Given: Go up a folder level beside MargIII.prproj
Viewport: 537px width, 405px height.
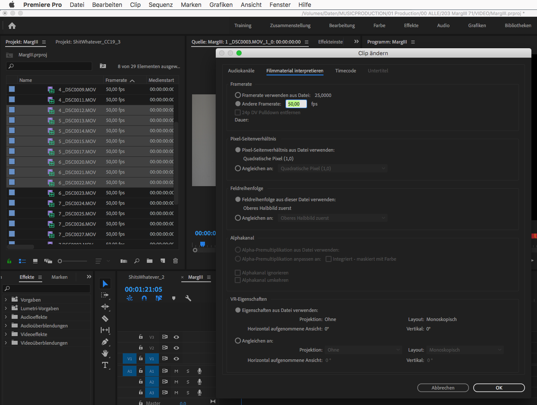Looking at the screenshot, I should tap(9, 55).
